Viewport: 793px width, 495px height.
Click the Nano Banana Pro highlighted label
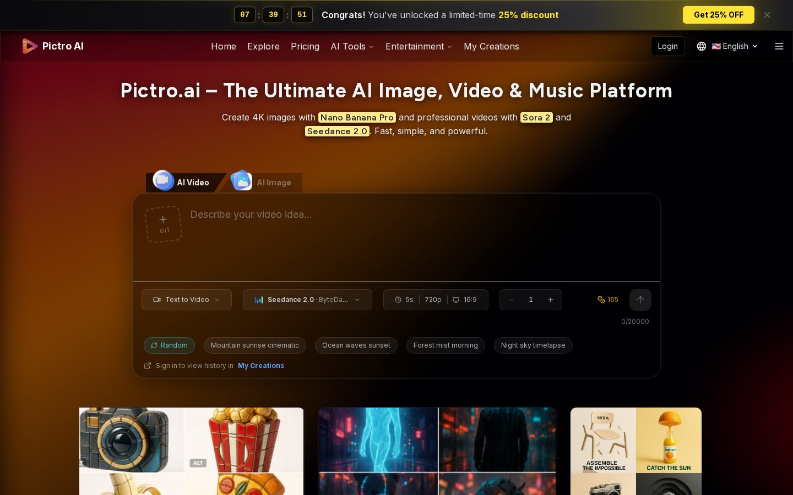357,118
